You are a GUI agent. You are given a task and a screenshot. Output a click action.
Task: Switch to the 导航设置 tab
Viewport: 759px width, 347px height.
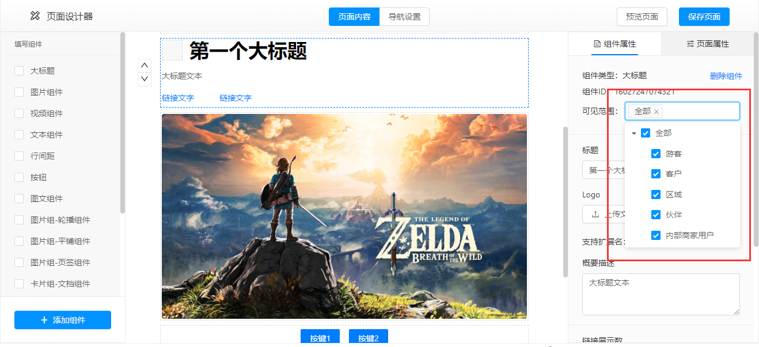point(404,17)
